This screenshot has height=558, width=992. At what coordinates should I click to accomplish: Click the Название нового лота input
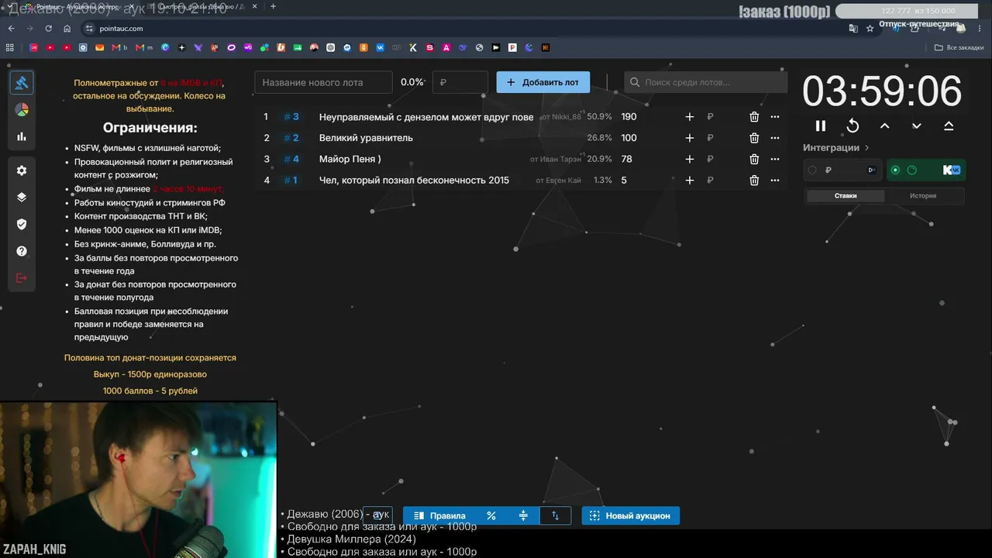(x=324, y=82)
